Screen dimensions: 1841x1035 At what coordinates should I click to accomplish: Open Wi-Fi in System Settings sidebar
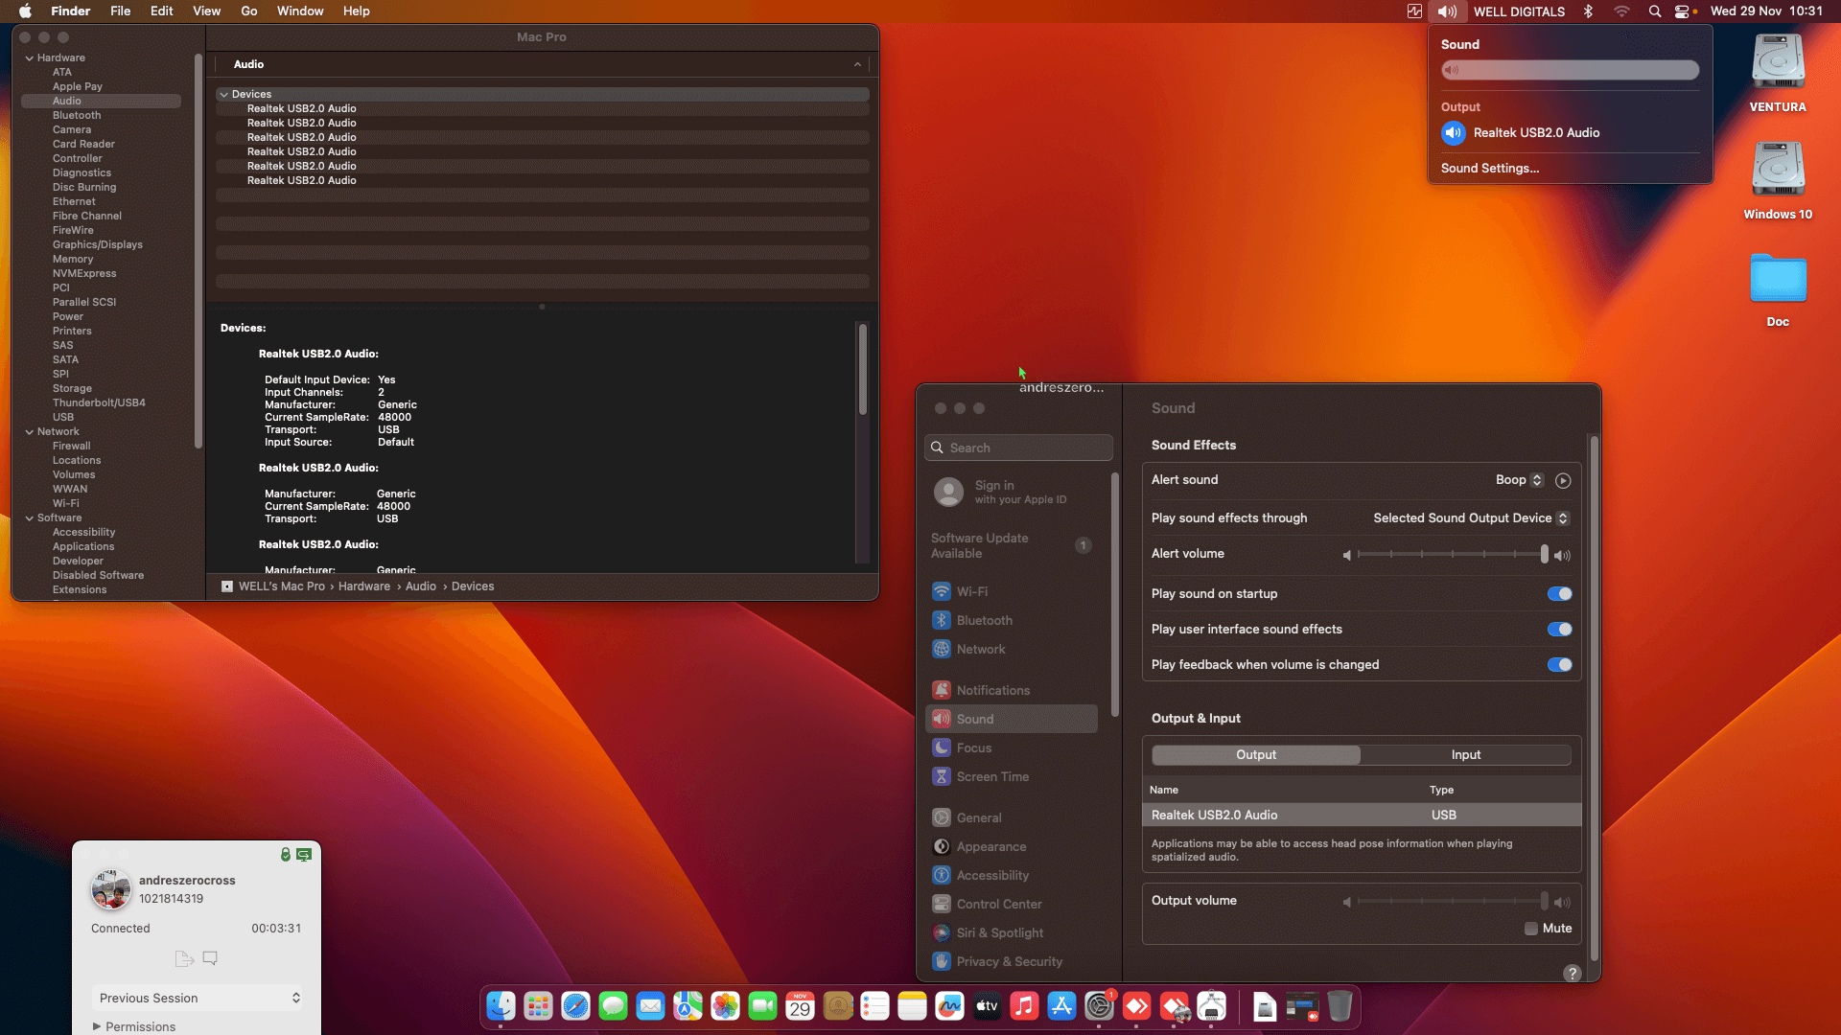tap(1012, 591)
